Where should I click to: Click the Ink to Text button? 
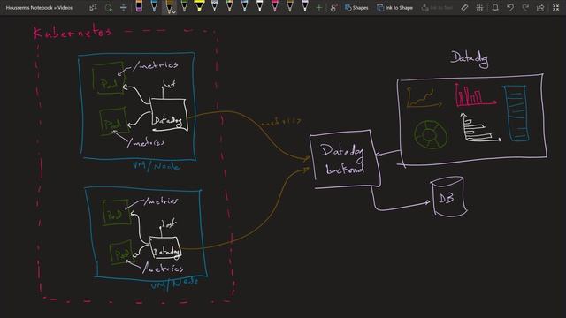(x=437, y=8)
